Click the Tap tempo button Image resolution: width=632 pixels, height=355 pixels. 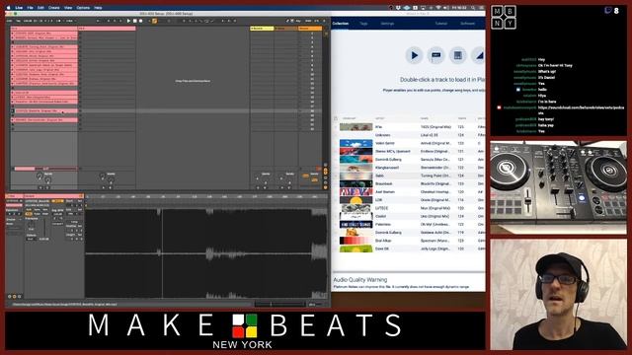click(18, 21)
